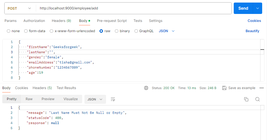Choose the binary body type
Viewport: 267px width, 140px height.
coord(117,31)
